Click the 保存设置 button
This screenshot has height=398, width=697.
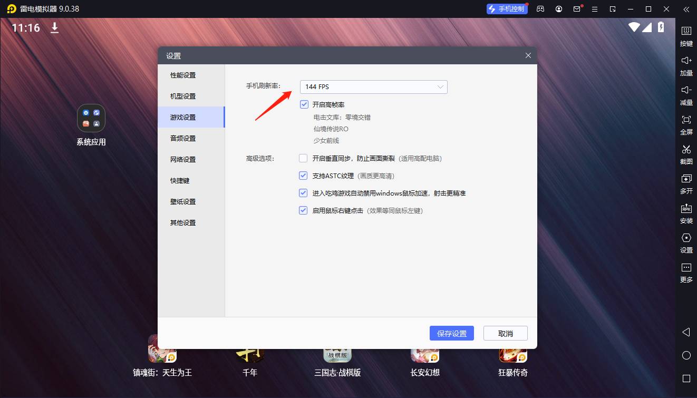coord(452,333)
